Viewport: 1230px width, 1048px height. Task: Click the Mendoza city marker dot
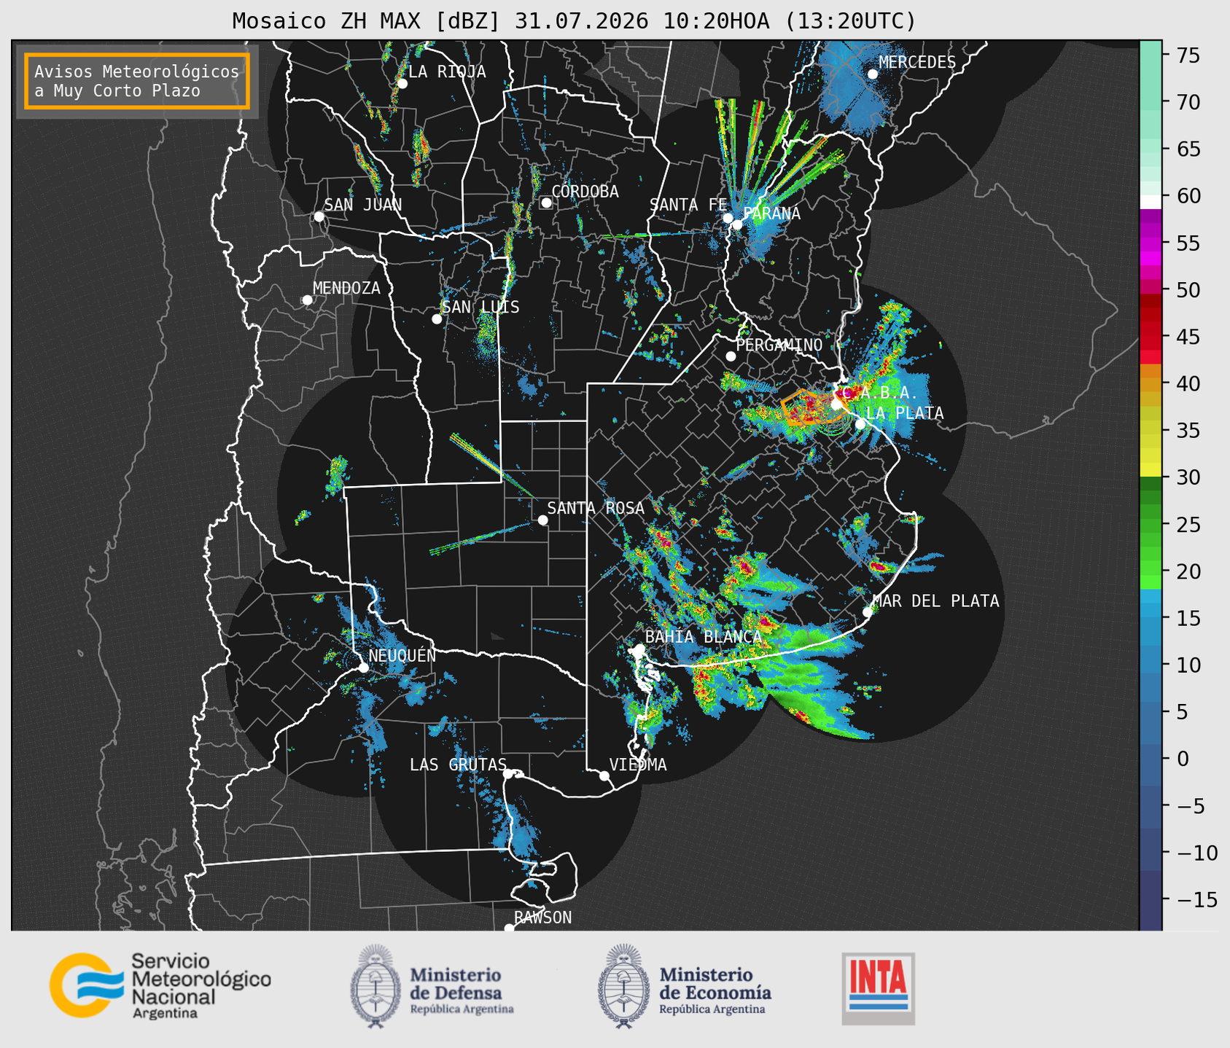307,300
